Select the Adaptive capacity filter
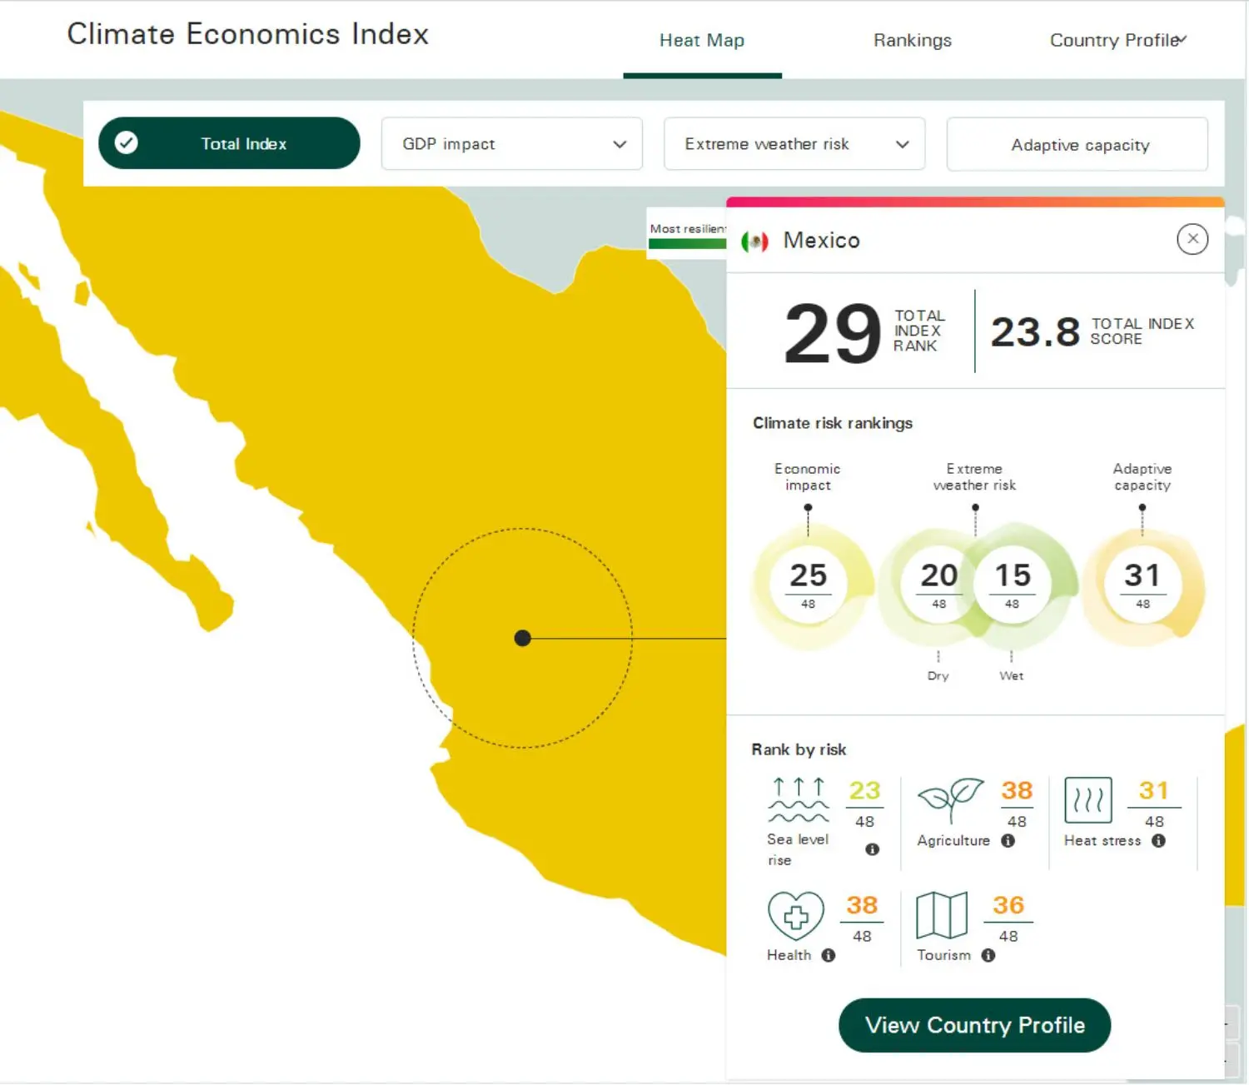 click(1077, 145)
